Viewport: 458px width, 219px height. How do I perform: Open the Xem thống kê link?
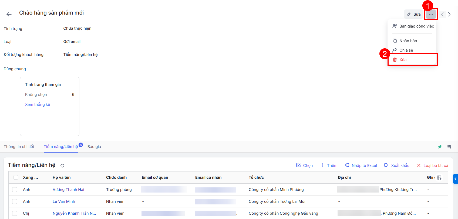38,105
